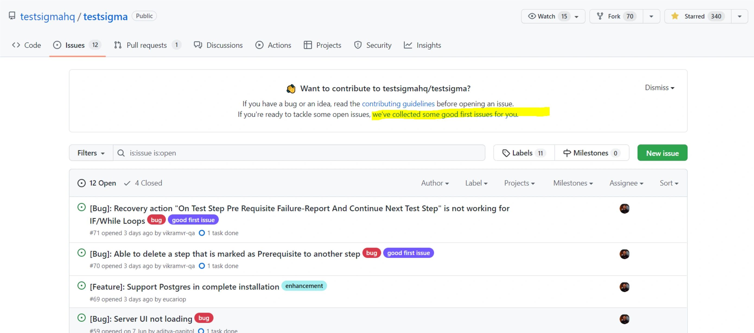Screen dimensions: 754x333
Task: Click the purple good first issue label
Action: pyautogui.click(x=193, y=220)
